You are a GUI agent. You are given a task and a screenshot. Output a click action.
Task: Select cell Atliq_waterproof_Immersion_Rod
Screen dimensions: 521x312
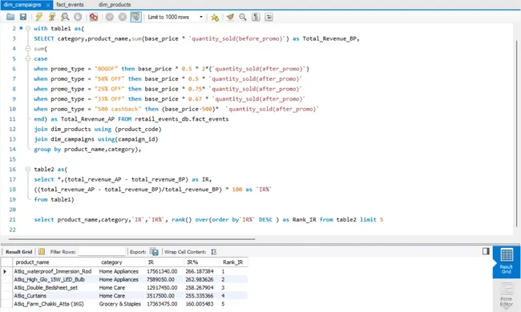[55, 271]
